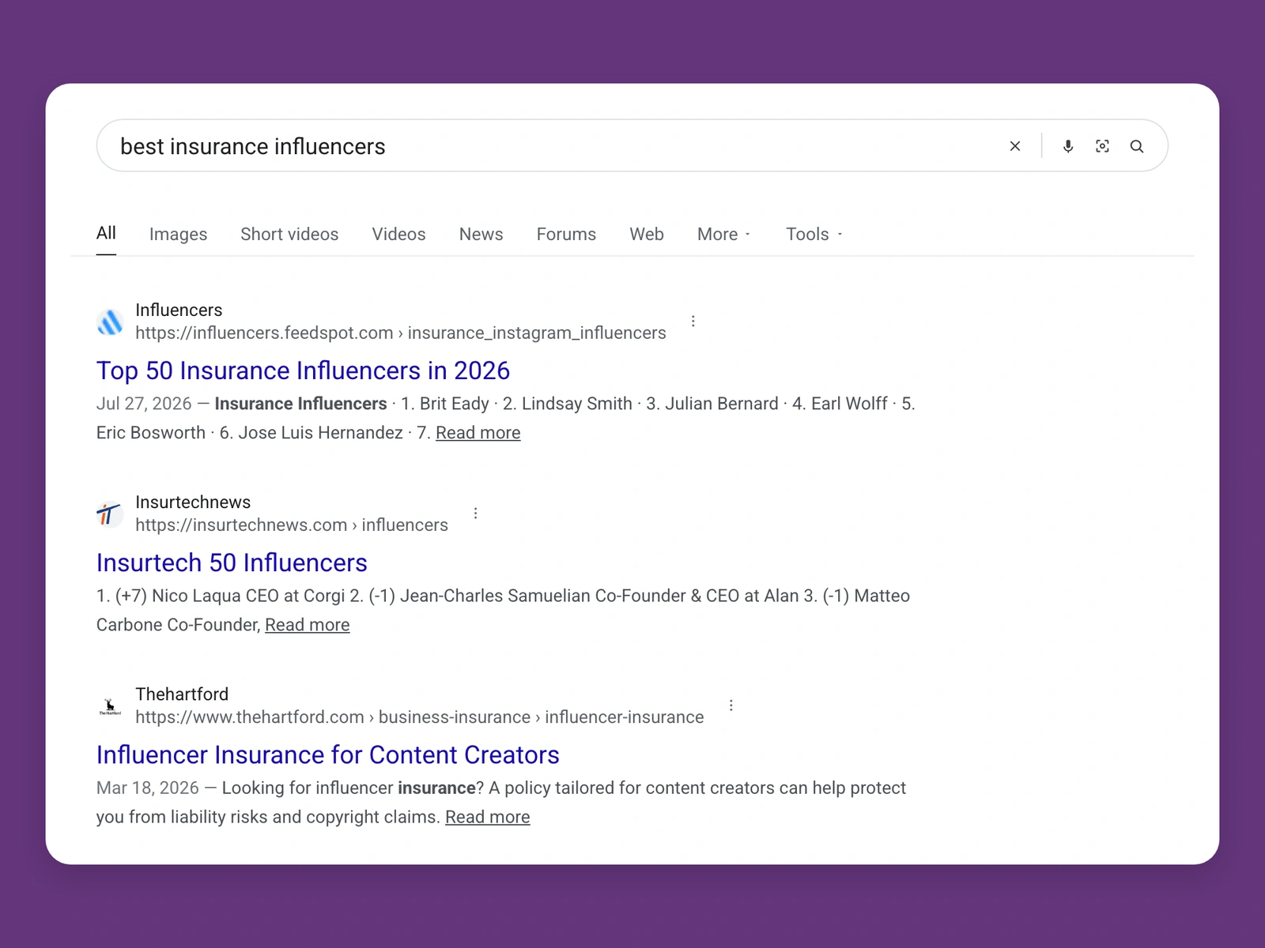Screen dimensions: 1265x948
Task: Select the All results tab
Action: coord(106,233)
